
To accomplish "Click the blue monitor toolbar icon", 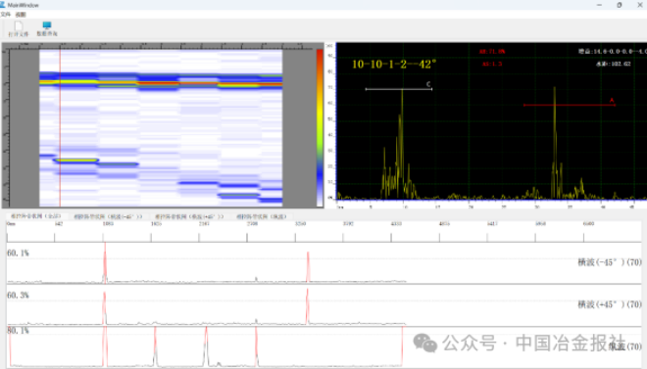I will pos(47,28).
